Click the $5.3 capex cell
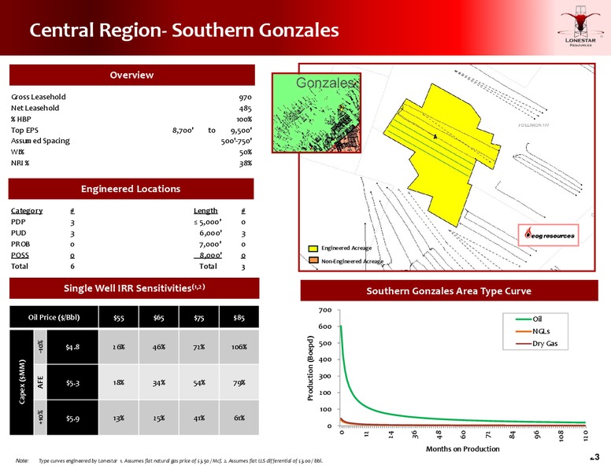This screenshot has height=472, width=611. click(72, 382)
